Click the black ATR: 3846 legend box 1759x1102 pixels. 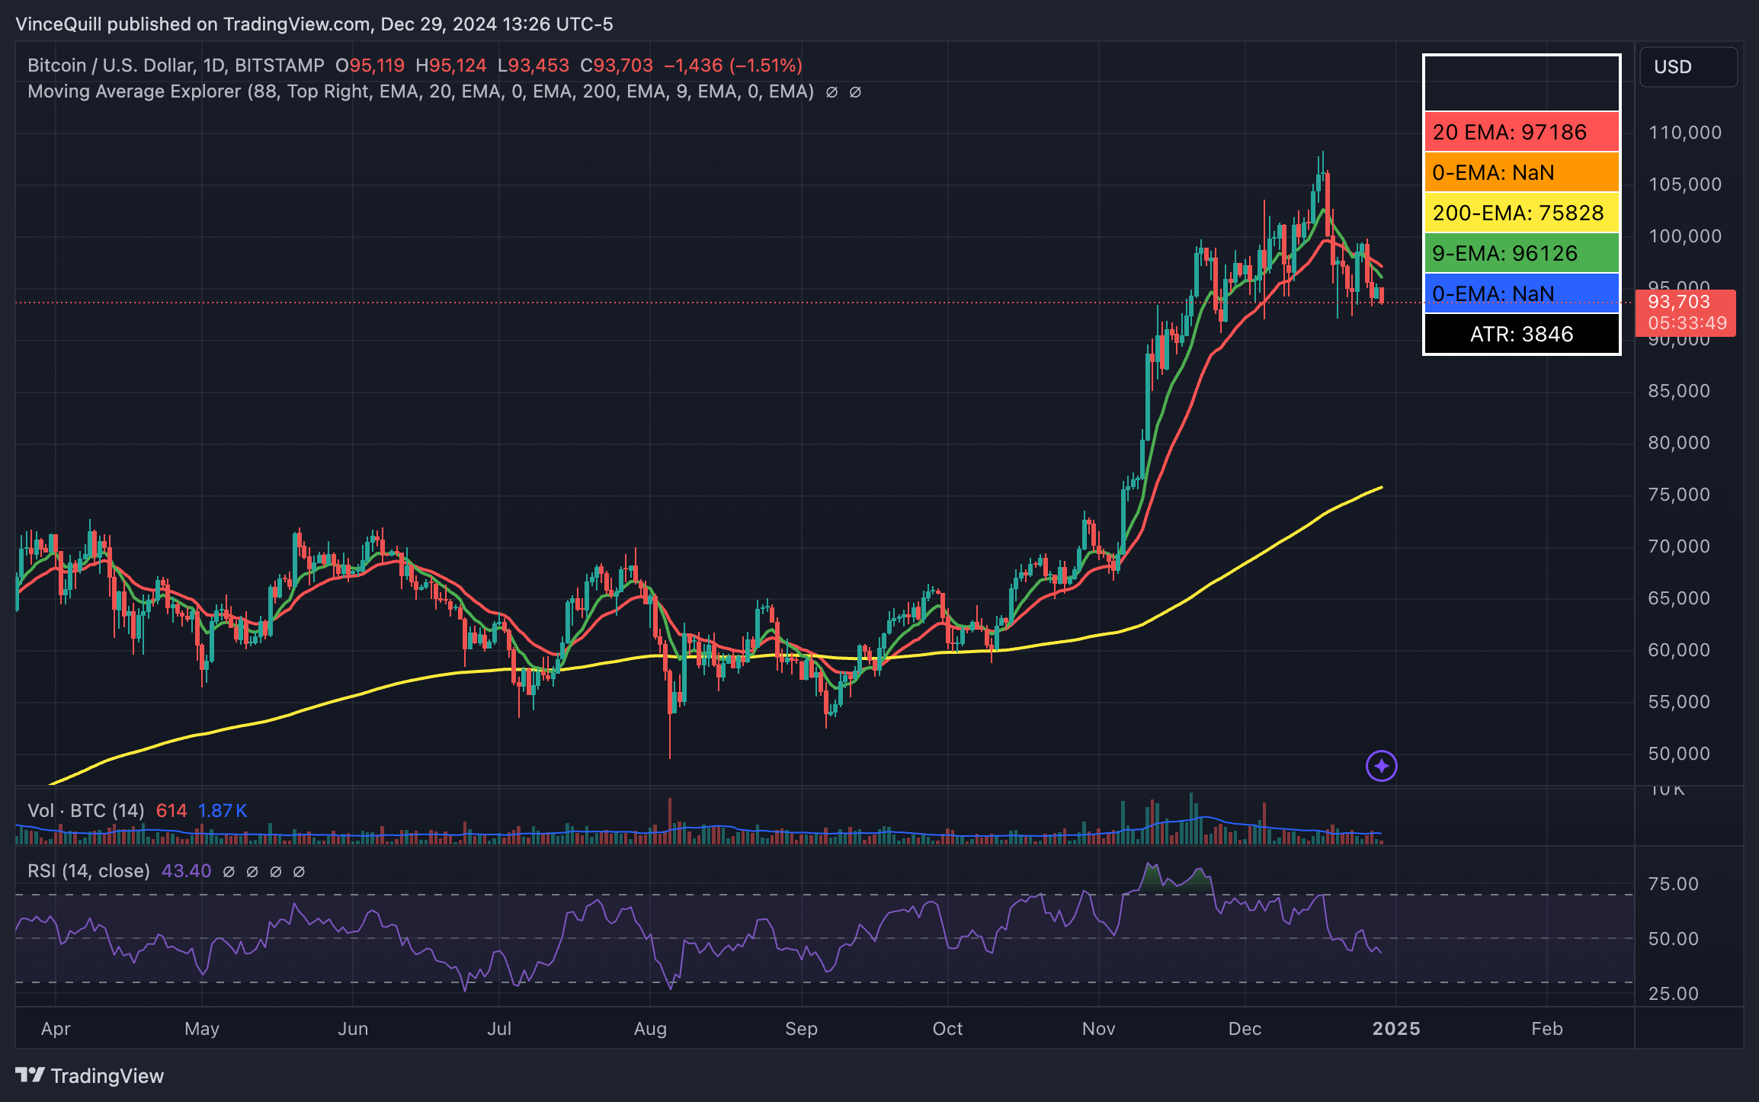point(1520,333)
